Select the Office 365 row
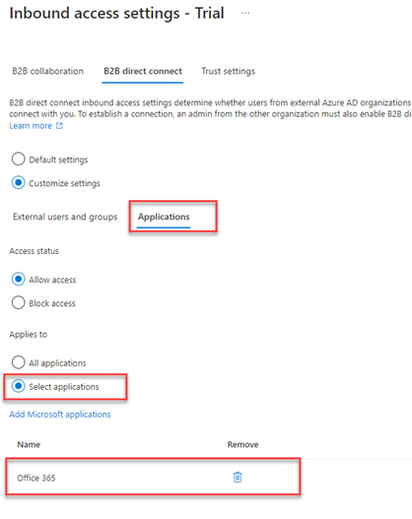This screenshot has height=519, width=412. [x=153, y=477]
